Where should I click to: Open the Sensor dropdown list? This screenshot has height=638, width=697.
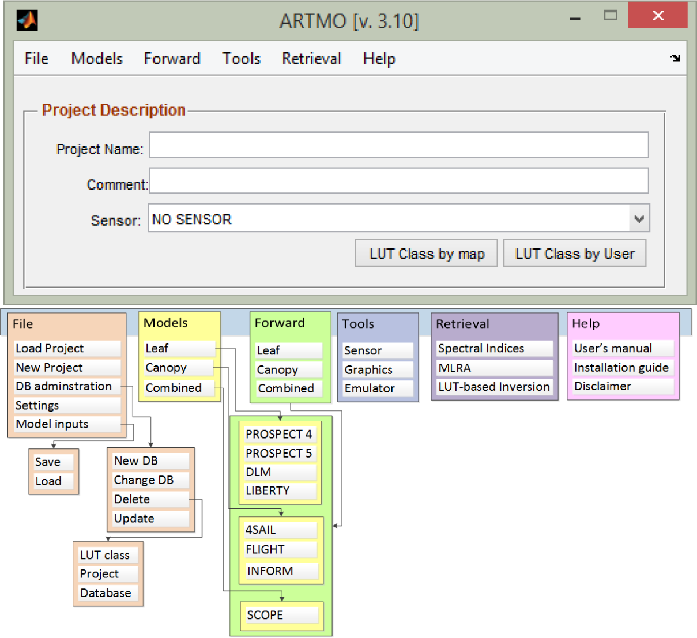tap(639, 219)
